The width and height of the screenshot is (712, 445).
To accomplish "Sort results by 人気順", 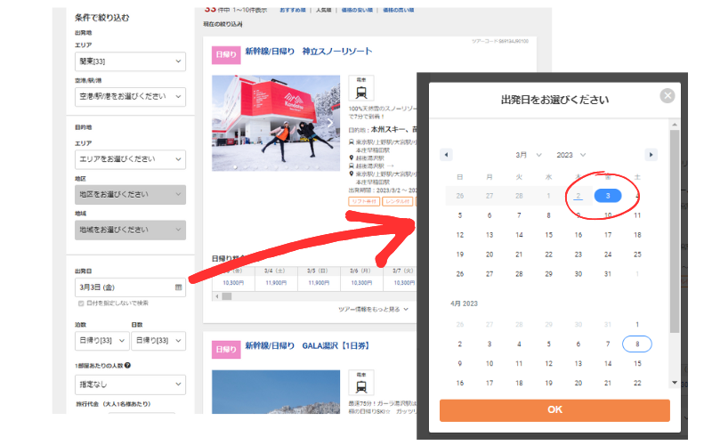I will point(323,10).
